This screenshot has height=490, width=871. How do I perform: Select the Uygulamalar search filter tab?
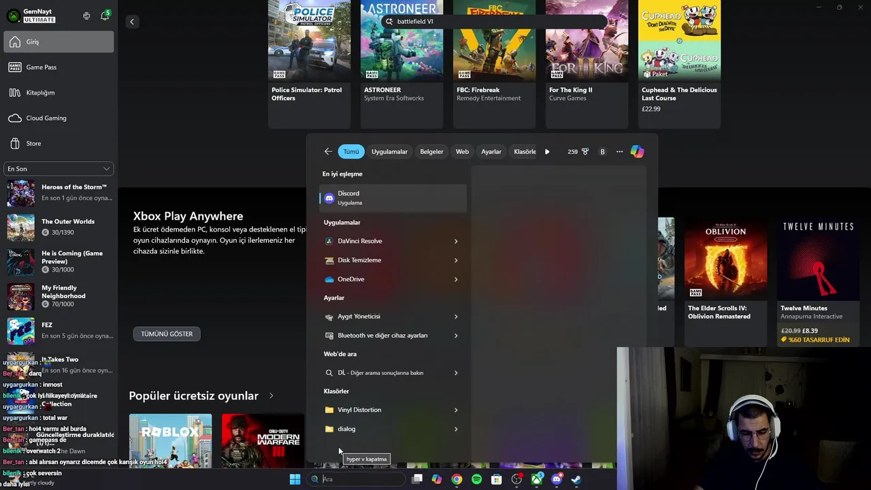[x=389, y=152]
